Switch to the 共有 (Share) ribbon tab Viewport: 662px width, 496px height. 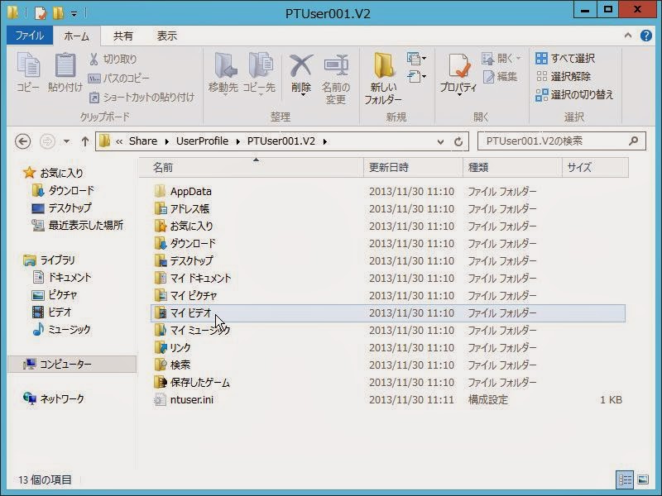point(122,36)
